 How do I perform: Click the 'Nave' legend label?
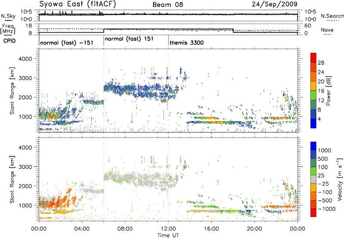click(327, 30)
